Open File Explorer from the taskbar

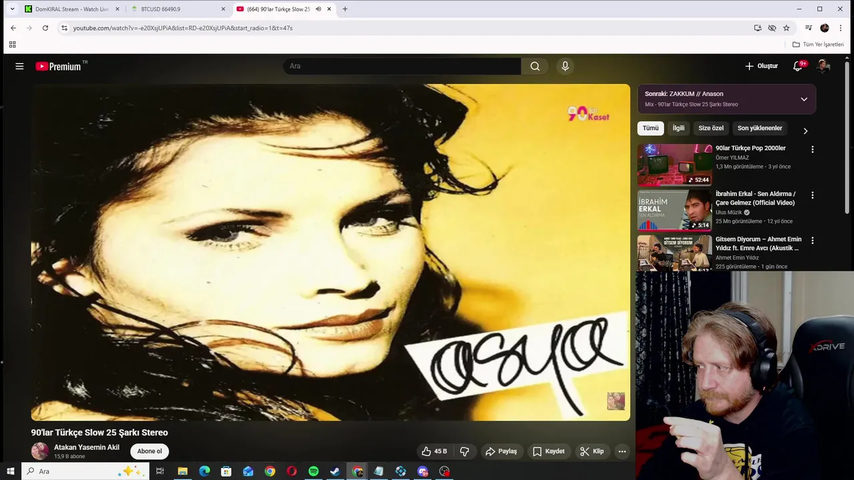pos(182,471)
